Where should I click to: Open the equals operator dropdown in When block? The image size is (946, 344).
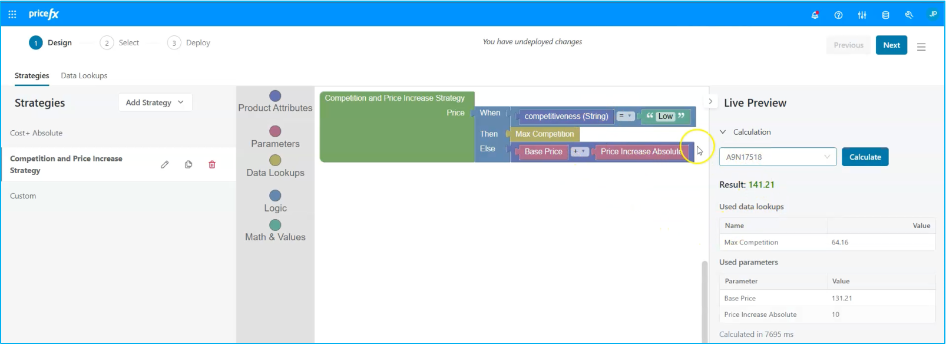[x=625, y=116]
